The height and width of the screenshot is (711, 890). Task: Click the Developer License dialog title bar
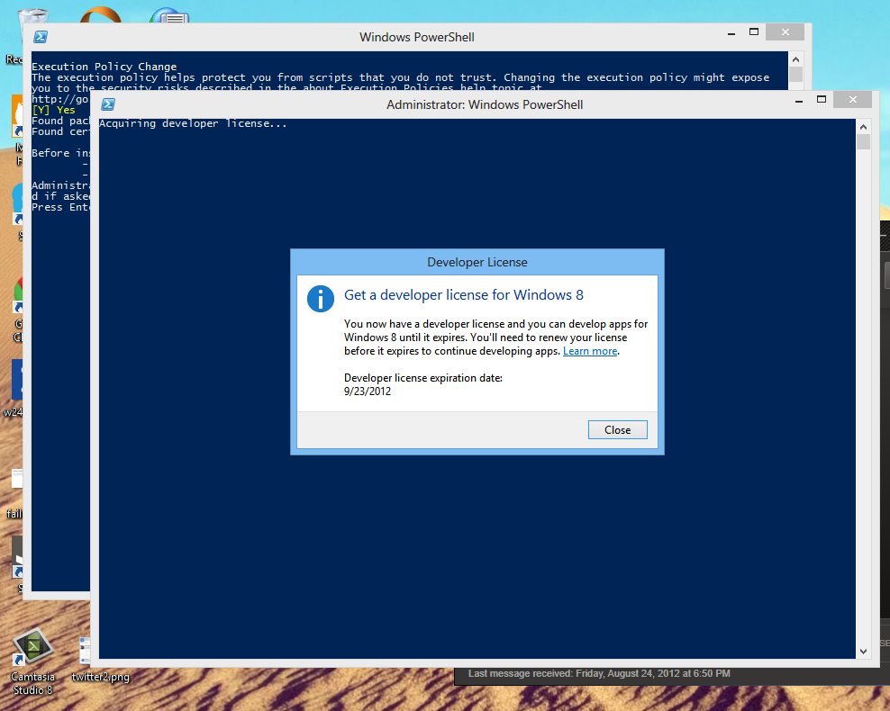click(x=477, y=262)
